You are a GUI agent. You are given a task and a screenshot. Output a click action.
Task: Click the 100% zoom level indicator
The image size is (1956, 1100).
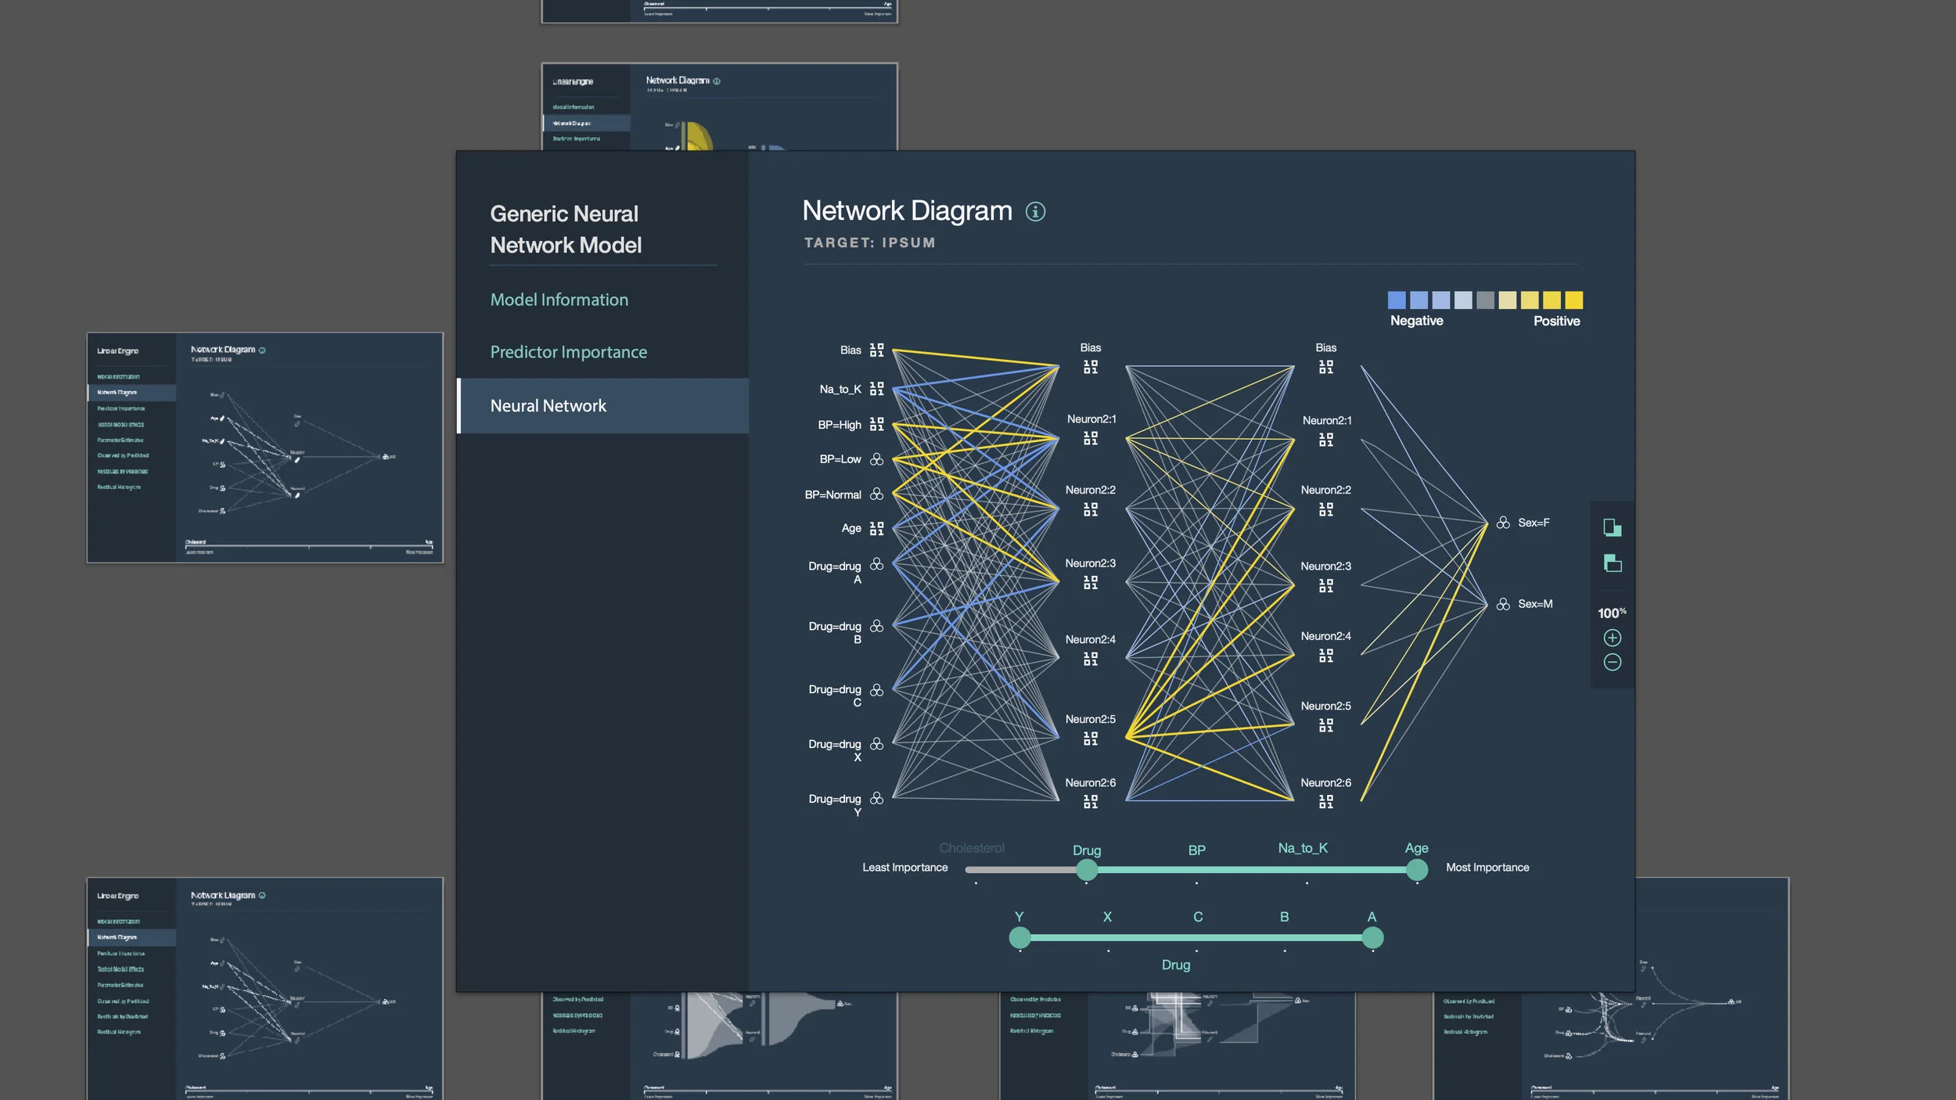point(1611,613)
